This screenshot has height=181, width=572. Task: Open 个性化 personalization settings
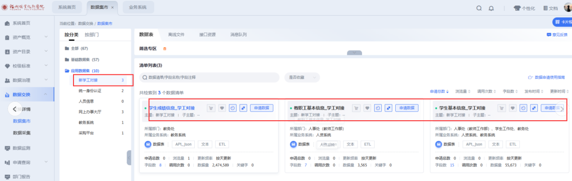coord(524,8)
